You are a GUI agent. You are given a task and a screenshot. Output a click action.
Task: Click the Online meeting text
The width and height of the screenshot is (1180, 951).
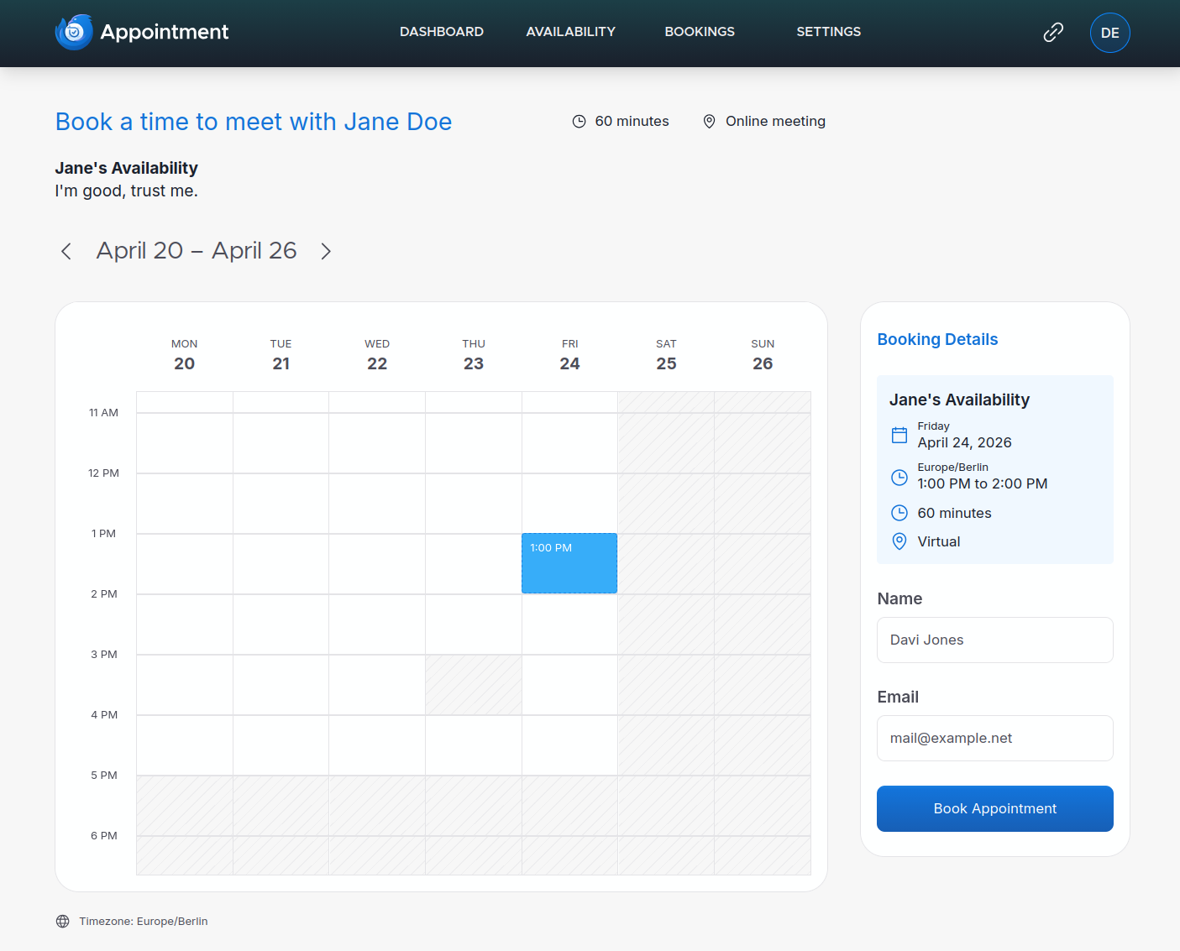click(775, 121)
